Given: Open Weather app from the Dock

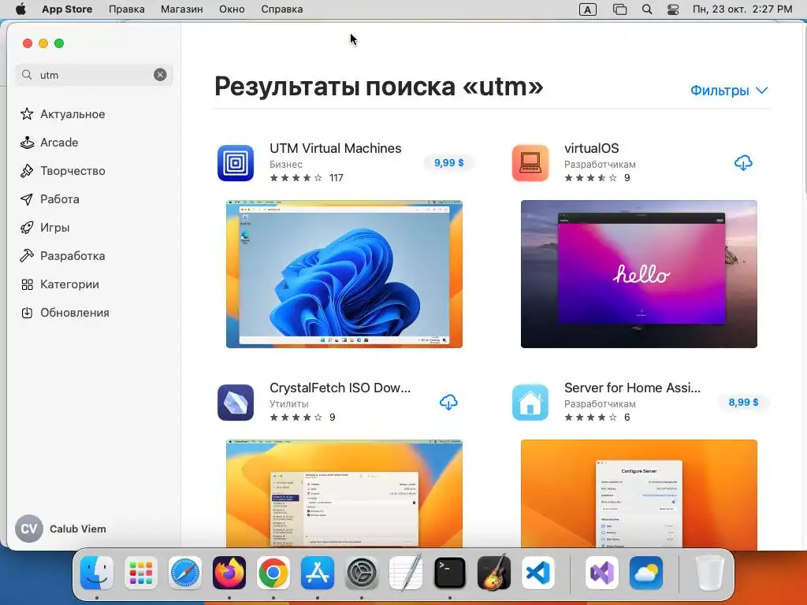Looking at the screenshot, I should pyautogui.click(x=646, y=573).
